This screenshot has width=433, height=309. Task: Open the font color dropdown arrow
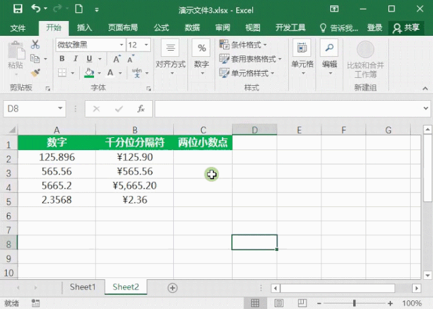pos(120,73)
